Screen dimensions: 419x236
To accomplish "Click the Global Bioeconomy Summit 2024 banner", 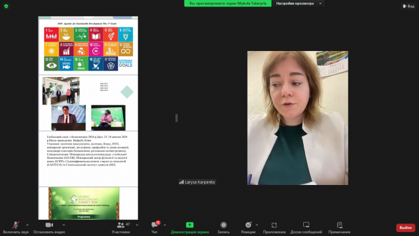I will tap(84, 203).
